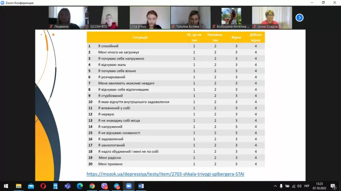This screenshot has width=341, height=191.
Task: Click the Zoom Конференция title bar icon
Action: [3, 3]
